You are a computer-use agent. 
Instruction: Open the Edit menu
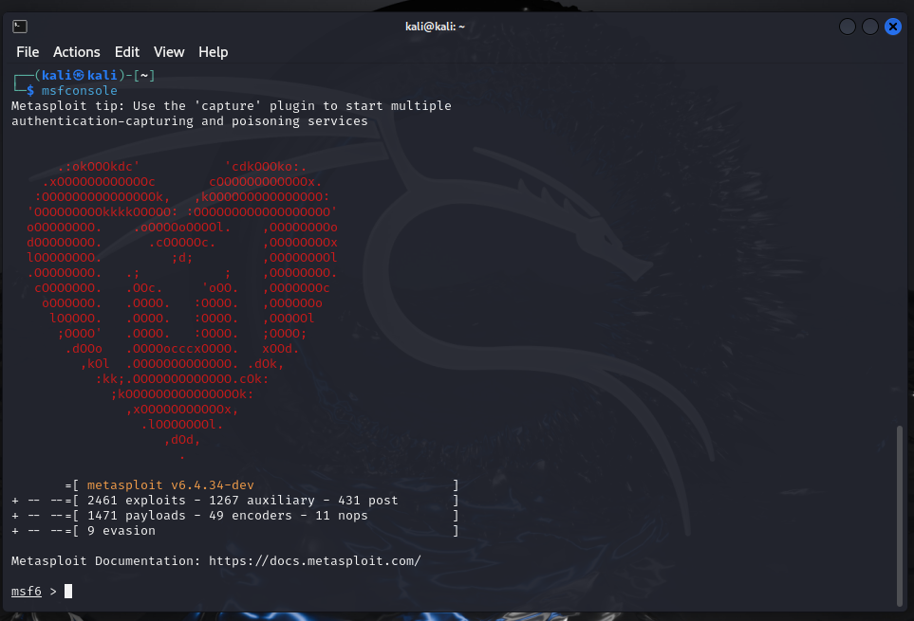pyautogui.click(x=126, y=52)
